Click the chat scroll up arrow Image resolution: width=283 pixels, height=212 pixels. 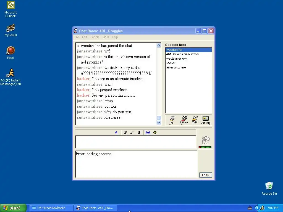click(159, 45)
